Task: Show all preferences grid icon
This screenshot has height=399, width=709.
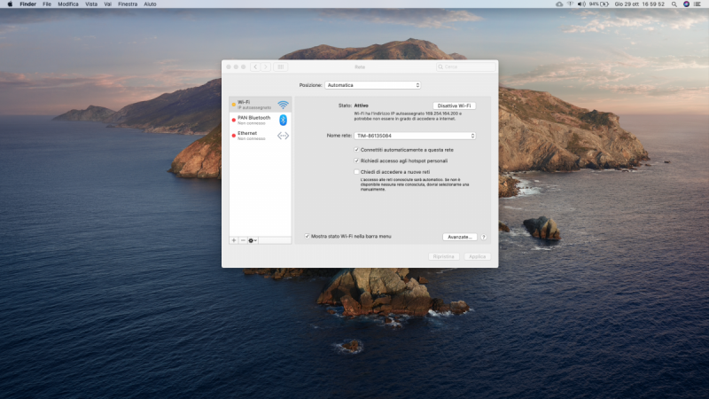Action: click(281, 66)
